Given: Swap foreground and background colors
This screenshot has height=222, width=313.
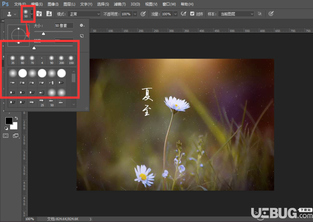Looking at the screenshot, I should 16,118.
